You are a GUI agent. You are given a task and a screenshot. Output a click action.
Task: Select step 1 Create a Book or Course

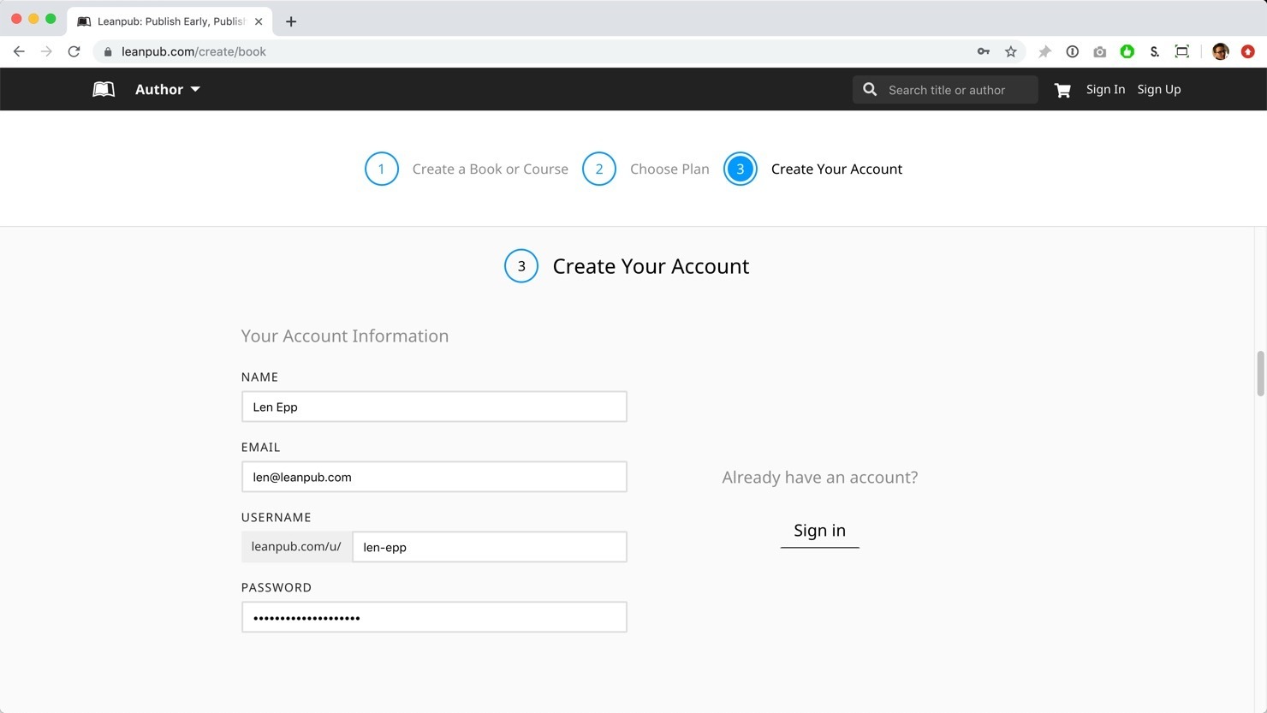click(x=467, y=169)
